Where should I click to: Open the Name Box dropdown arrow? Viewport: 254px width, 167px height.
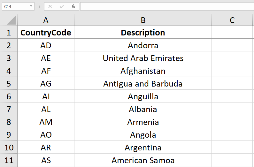pos(31,6)
